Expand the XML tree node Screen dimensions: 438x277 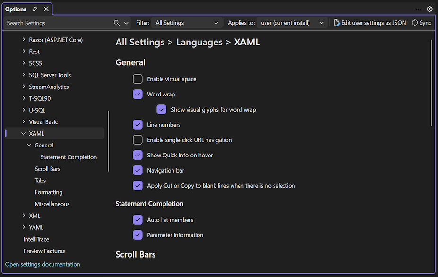[x=24, y=216]
